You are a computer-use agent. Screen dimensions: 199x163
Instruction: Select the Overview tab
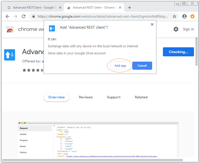(x=56, y=97)
